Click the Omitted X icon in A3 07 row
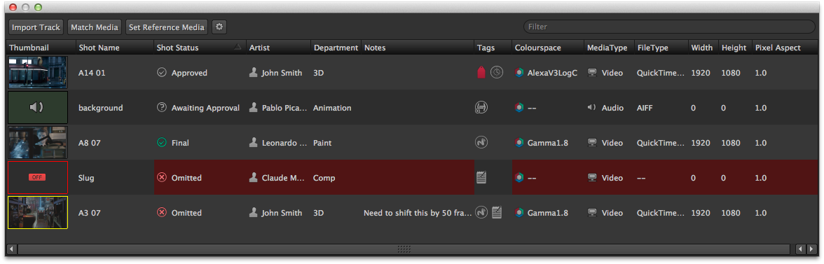 point(162,213)
